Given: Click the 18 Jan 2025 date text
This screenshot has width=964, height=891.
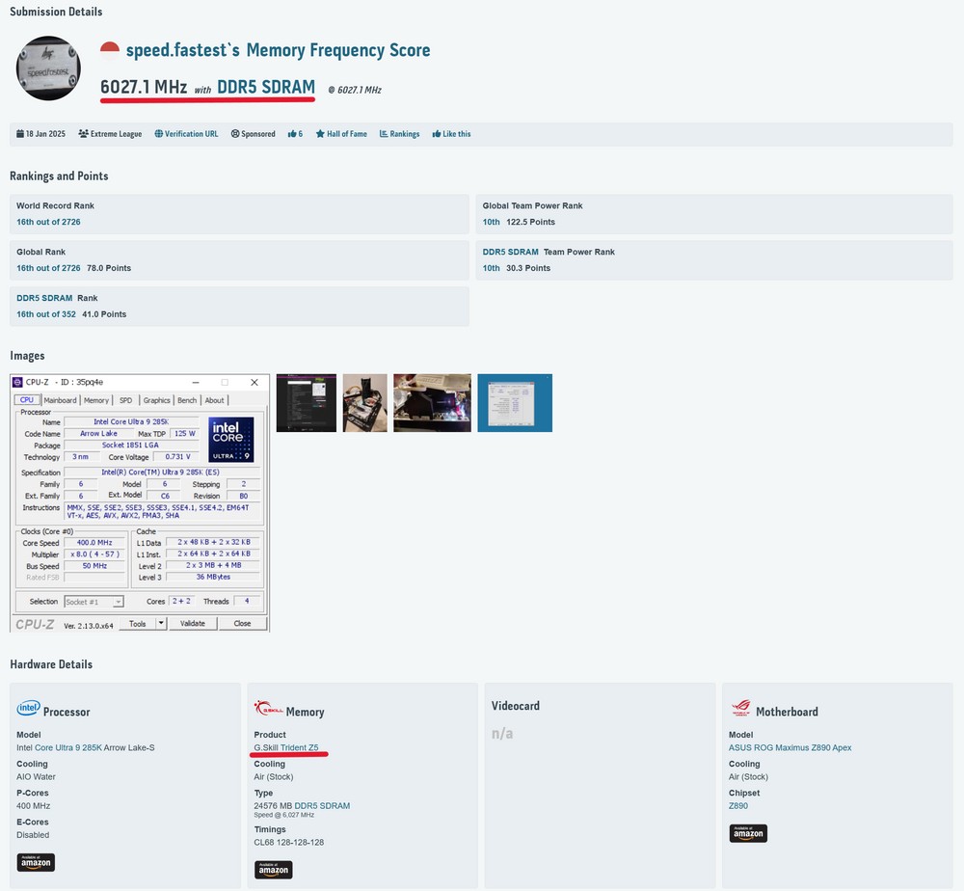Looking at the screenshot, I should [45, 134].
